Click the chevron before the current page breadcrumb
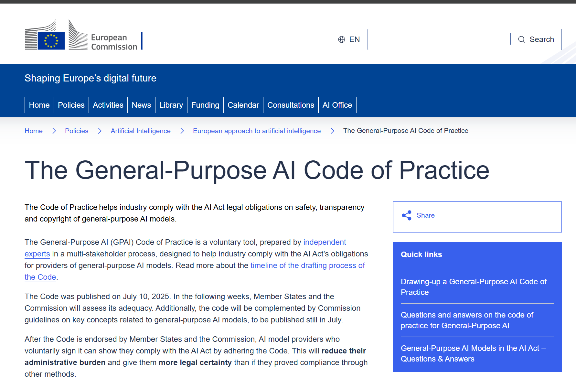Viewport: 576px width, 389px height. [332, 131]
